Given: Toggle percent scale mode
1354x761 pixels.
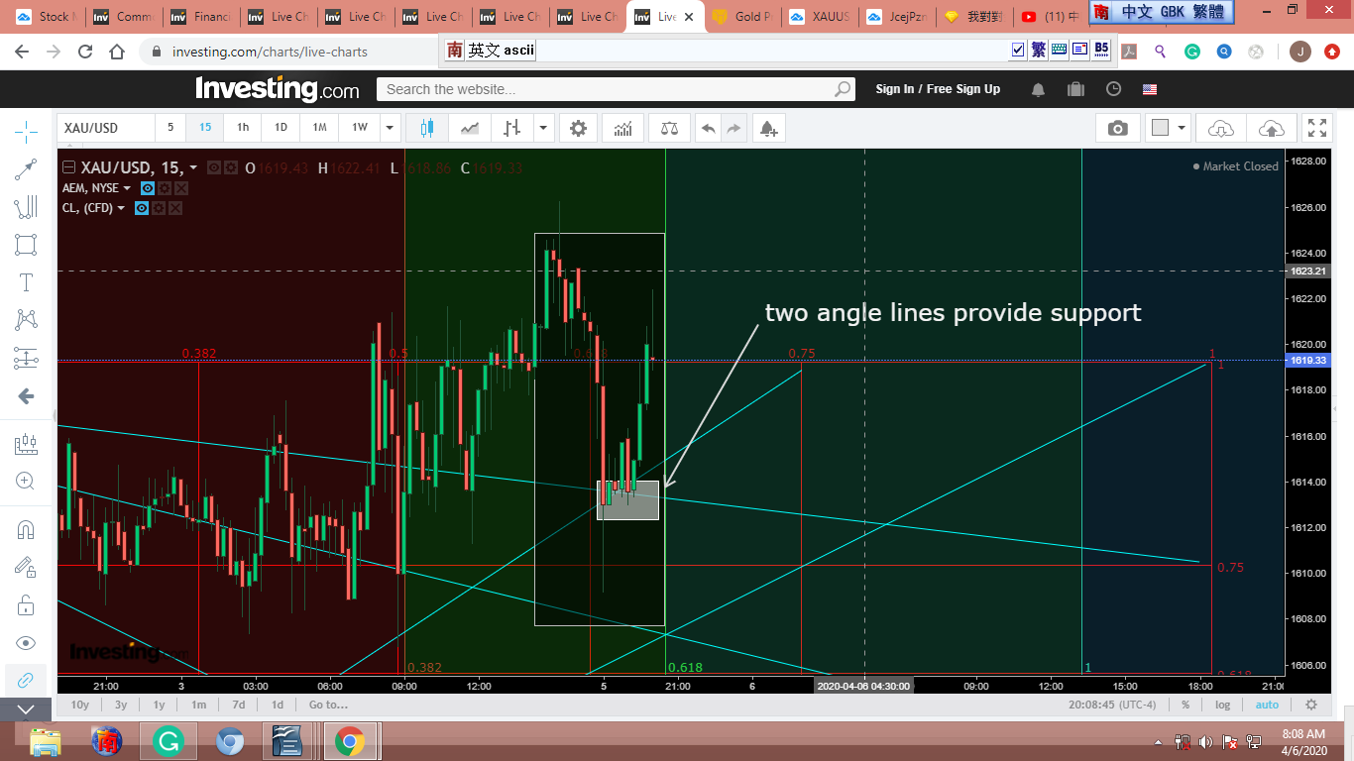Looking at the screenshot, I should pyautogui.click(x=1185, y=706).
